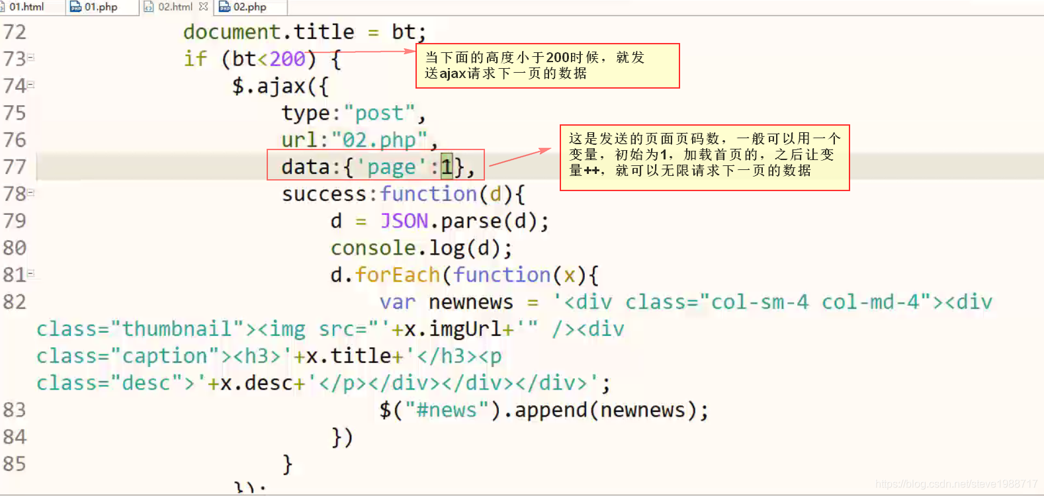Viewport: 1044px width, 496px height.
Task: Click x.title in the h3 markup
Action: 349,356
